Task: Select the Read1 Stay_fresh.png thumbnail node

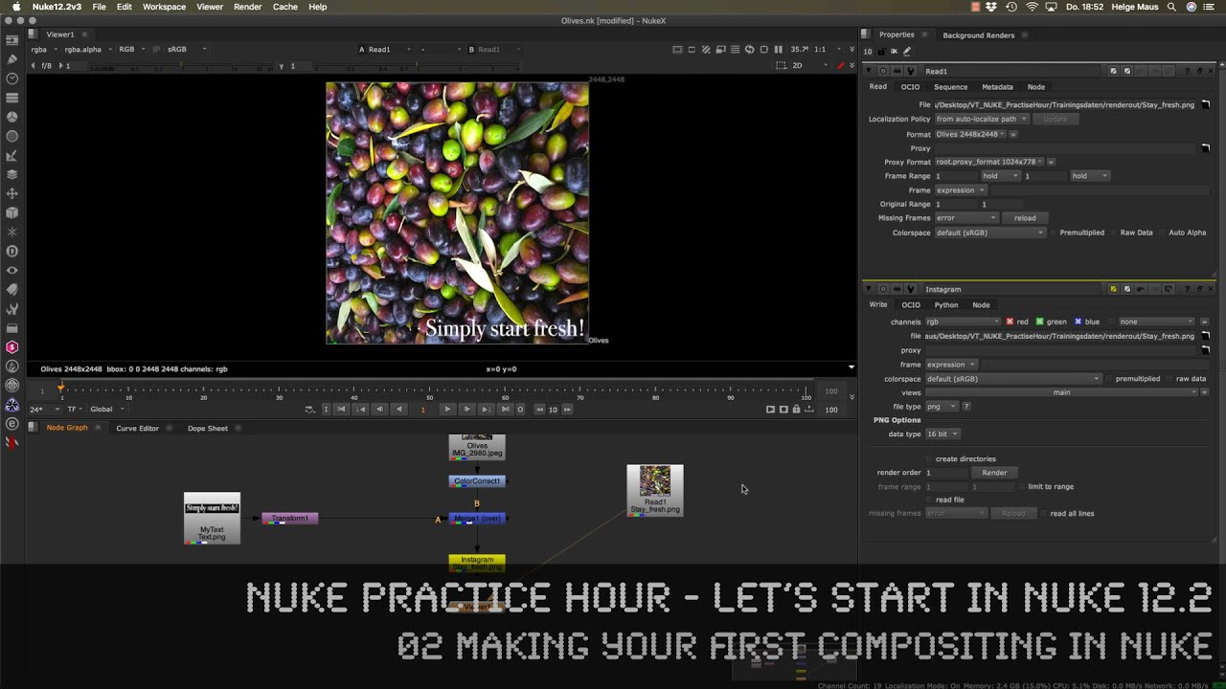Action: click(655, 491)
